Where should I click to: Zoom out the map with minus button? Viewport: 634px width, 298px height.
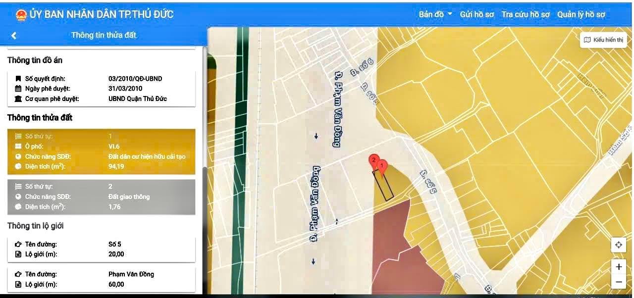pos(618,282)
